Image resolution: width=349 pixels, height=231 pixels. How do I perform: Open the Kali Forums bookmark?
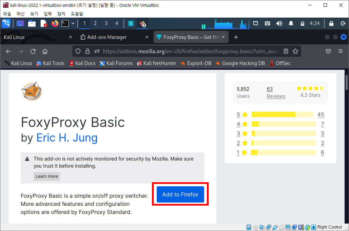point(116,63)
